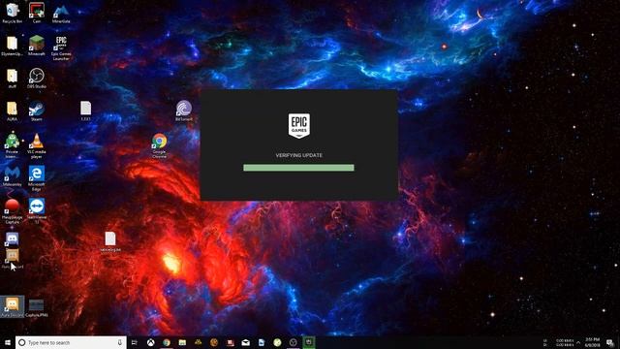Open the Discord desktop shortcut
620x349 pixels.
(12, 239)
